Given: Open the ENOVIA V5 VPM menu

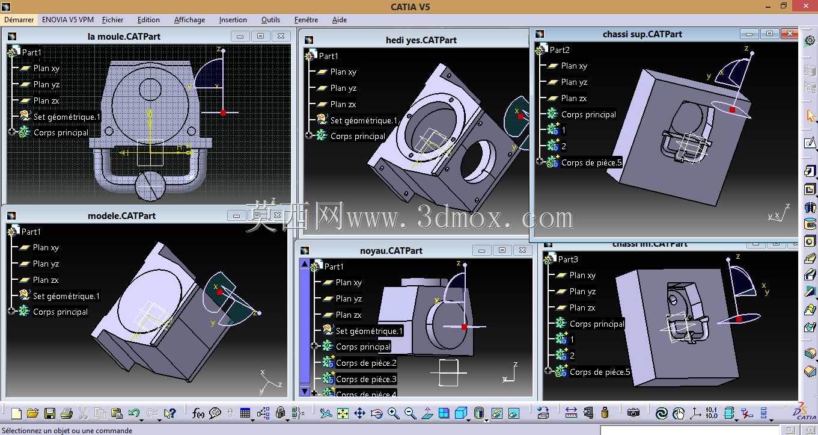Looking at the screenshot, I should pyautogui.click(x=67, y=20).
